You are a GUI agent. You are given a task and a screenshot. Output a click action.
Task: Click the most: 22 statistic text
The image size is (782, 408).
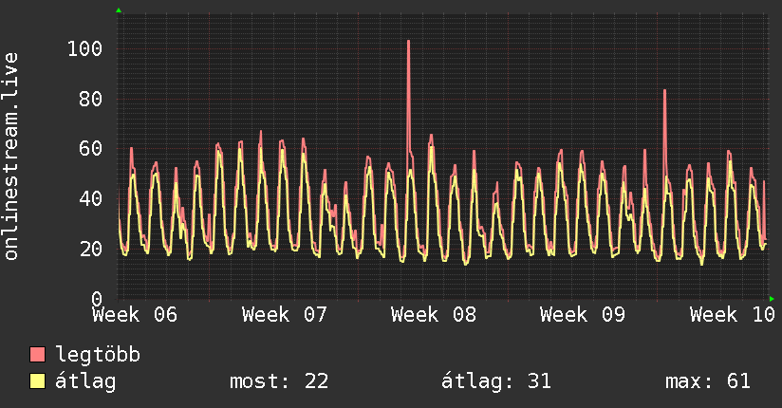pos(279,381)
